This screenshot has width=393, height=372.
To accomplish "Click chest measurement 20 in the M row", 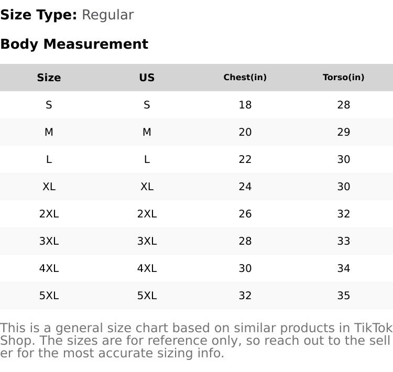I will click(x=245, y=132).
